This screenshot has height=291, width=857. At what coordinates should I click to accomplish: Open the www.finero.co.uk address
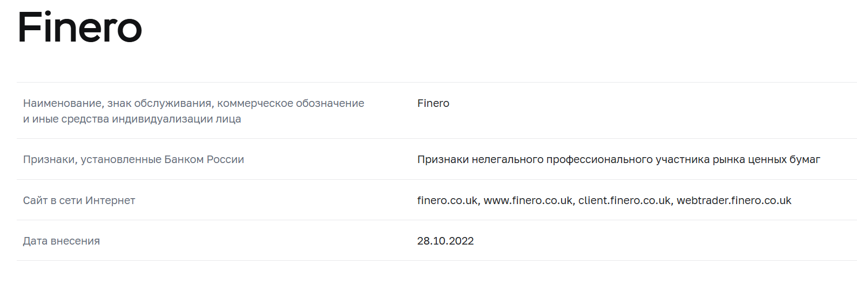[x=528, y=200]
